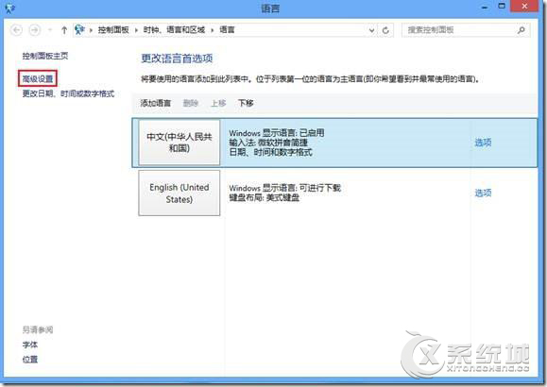Screen dimensions: 547x387
Task: Open 选项 for English (United States)
Action: pyautogui.click(x=483, y=193)
